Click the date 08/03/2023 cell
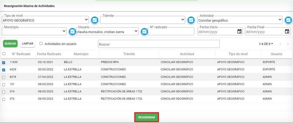The width and height of the screenshot is (293, 123). coord(46,84)
